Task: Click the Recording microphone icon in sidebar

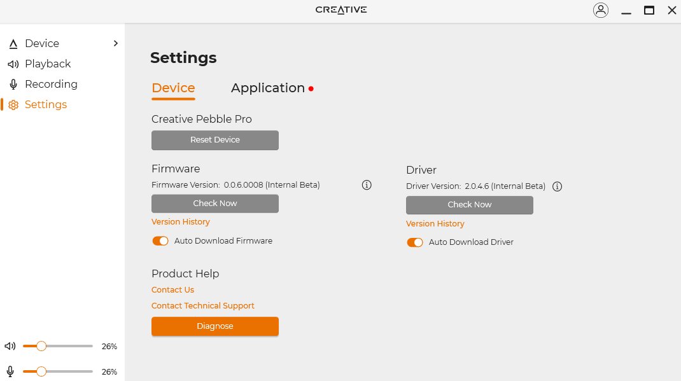Action: [13, 85]
